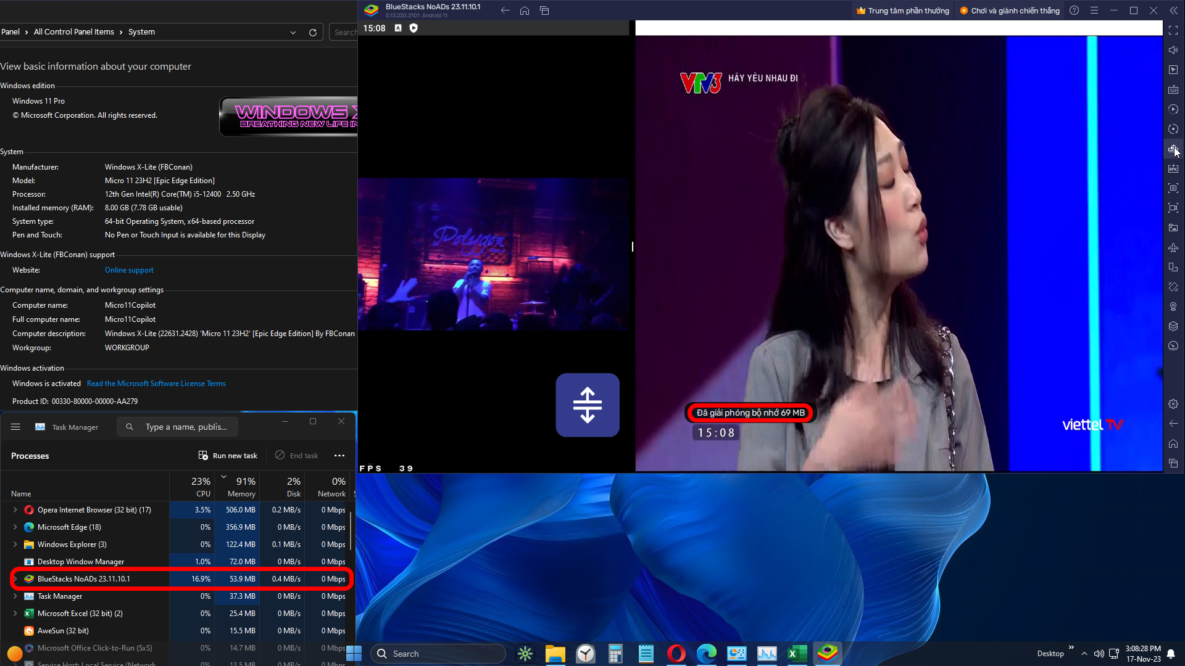Click BlueStacks title bar recent tabs icon
This screenshot has height=666, width=1185.
(x=544, y=10)
